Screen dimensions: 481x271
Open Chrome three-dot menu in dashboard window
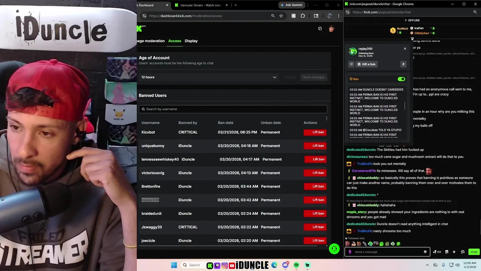click(339, 16)
